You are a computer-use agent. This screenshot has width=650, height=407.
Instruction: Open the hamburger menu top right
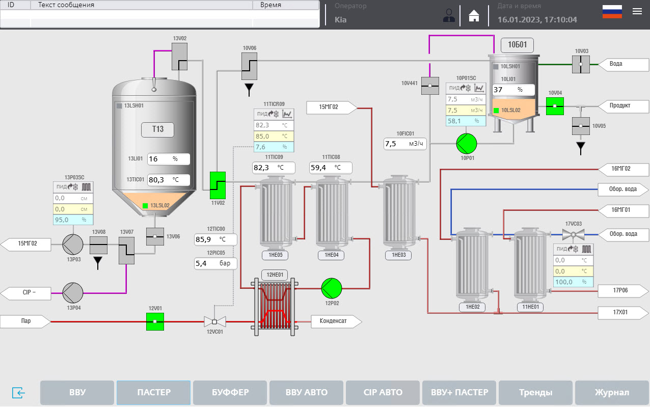click(637, 11)
